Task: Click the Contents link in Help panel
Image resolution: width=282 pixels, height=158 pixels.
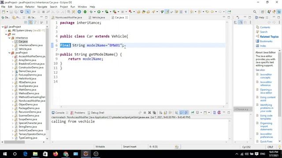Action: pyautogui.click(x=265, y=27)
